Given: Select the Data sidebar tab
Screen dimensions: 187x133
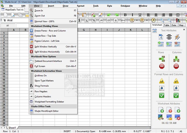Looking at the screenshot, I should point(174,25).
